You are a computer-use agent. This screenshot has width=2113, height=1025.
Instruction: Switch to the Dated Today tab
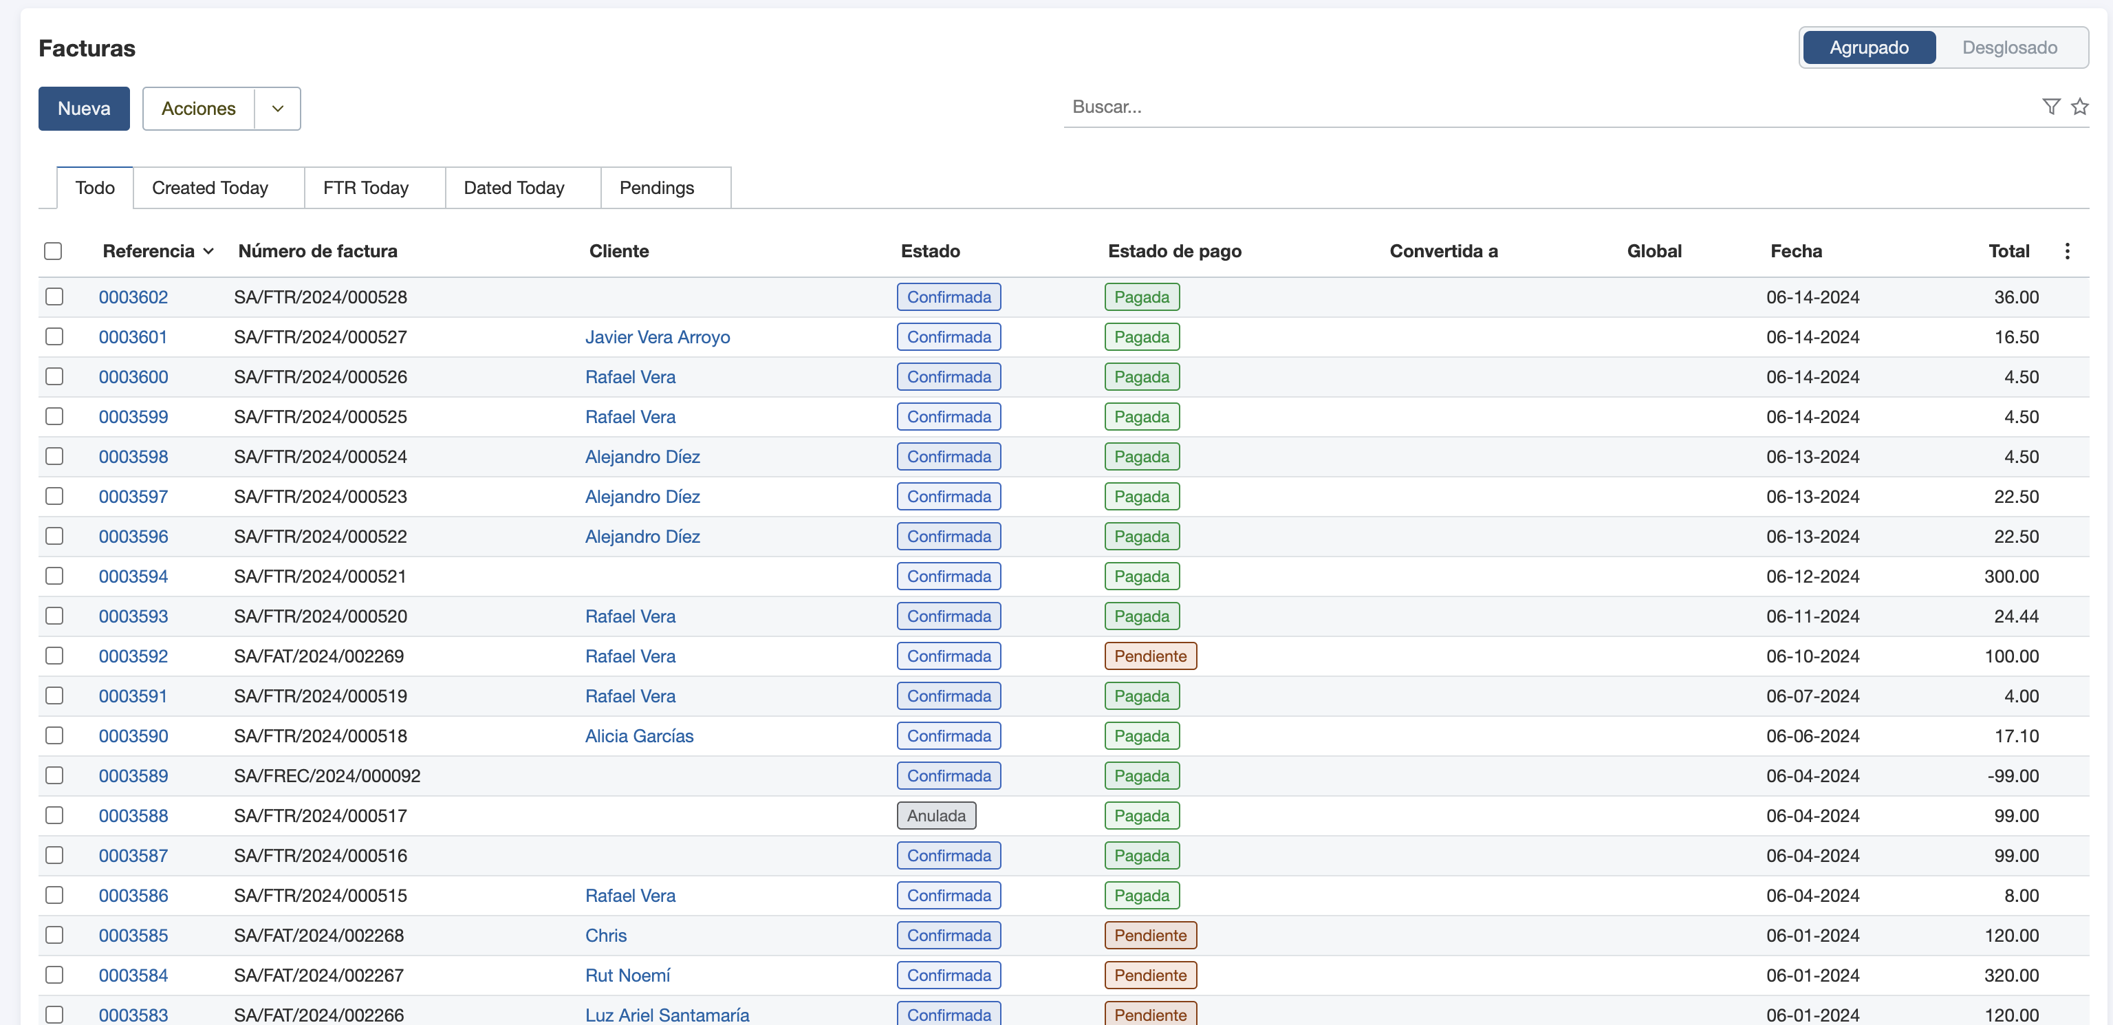(x=514, y=188)
